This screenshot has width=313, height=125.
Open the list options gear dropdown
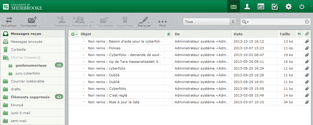click(x=74, y=34)
